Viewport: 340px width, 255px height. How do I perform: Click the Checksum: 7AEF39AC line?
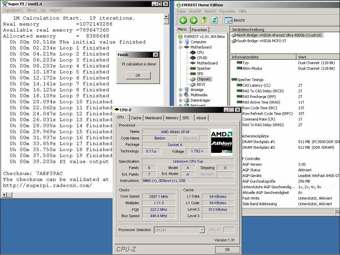(33, 173)
